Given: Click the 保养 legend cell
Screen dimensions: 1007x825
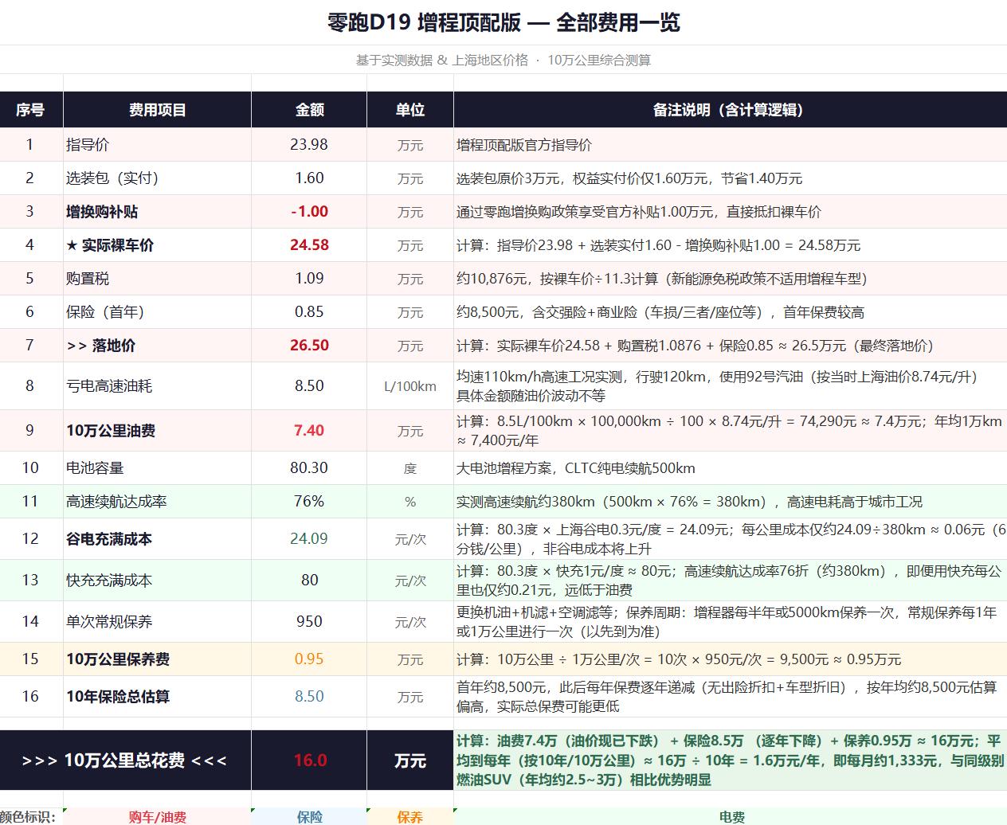Looking at the screenshot, I should (410, 817).
